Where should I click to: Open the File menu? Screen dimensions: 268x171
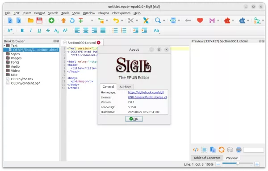coord(8,13)
